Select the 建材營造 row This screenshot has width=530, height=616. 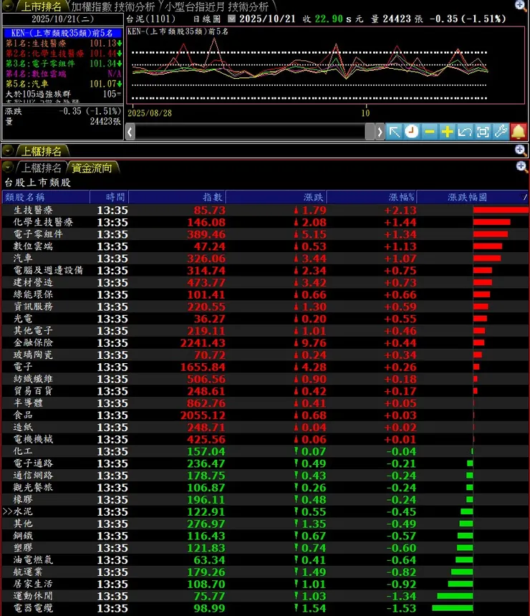pos(265,282)
